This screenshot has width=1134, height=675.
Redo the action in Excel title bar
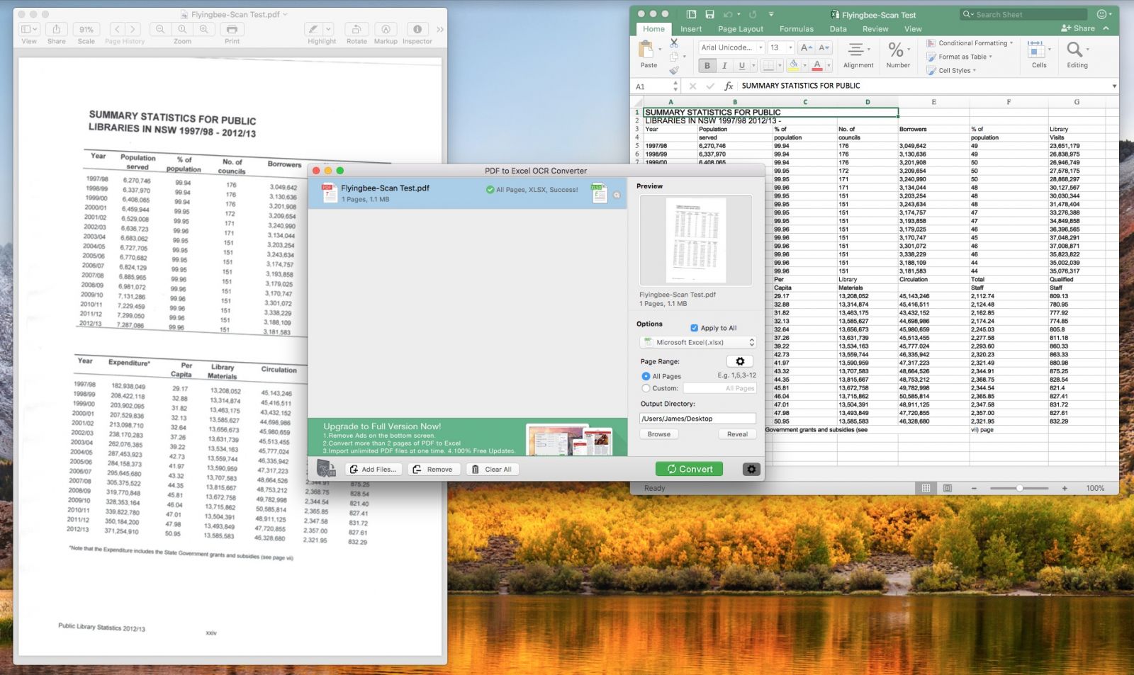pyautogui.click(x=753, y=14)
